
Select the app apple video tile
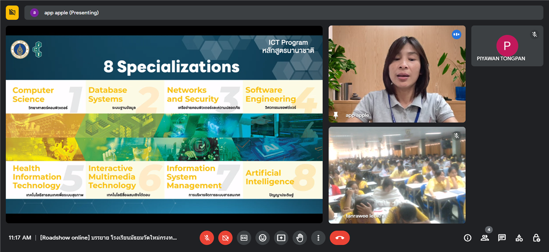[x=397, y=72]
